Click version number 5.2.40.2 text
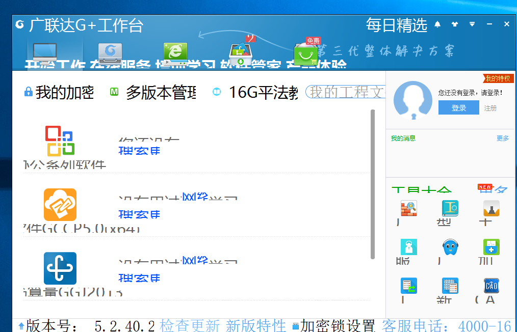The width and height of the screenshot is (517, 332). (124, 326)
